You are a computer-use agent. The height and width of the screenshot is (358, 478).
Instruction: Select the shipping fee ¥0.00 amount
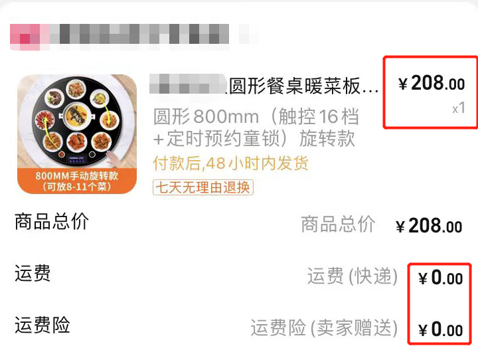(x=441, y=278)
